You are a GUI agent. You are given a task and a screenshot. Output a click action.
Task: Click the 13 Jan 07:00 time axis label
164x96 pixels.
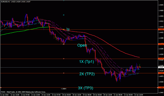pyautogui.click(x=25, y=95)
